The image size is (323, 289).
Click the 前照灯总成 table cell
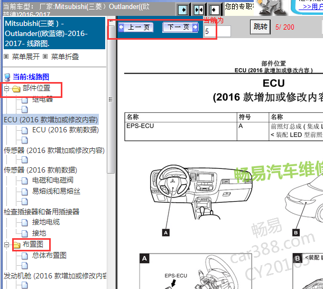296,130
